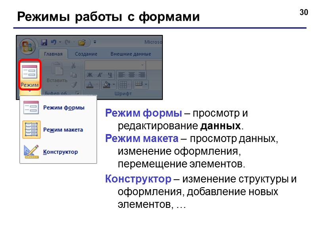
Task: Click the Режим формы menu icon
Action: 31,107
